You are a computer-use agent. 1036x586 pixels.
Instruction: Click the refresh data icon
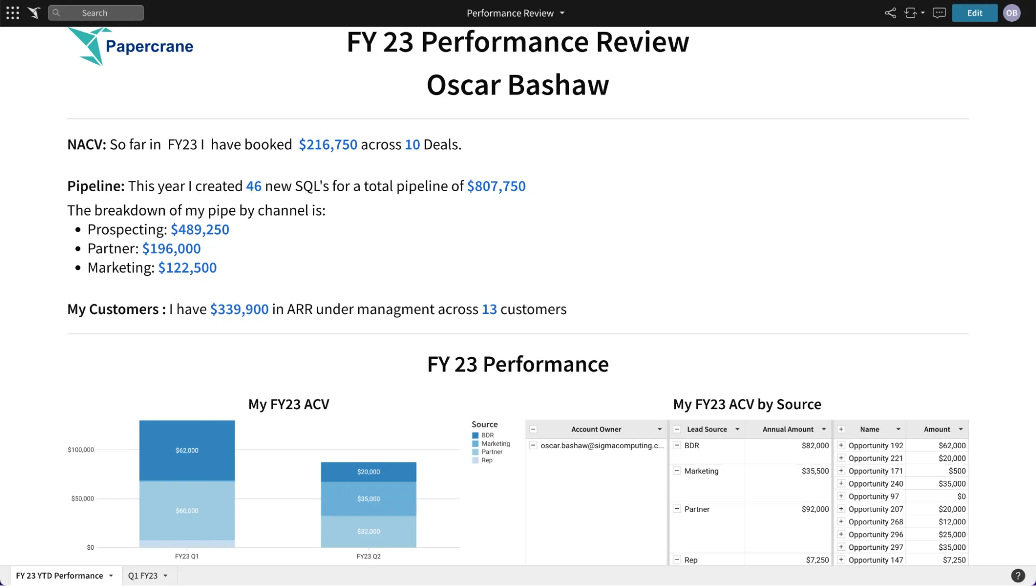pos(911,13)
